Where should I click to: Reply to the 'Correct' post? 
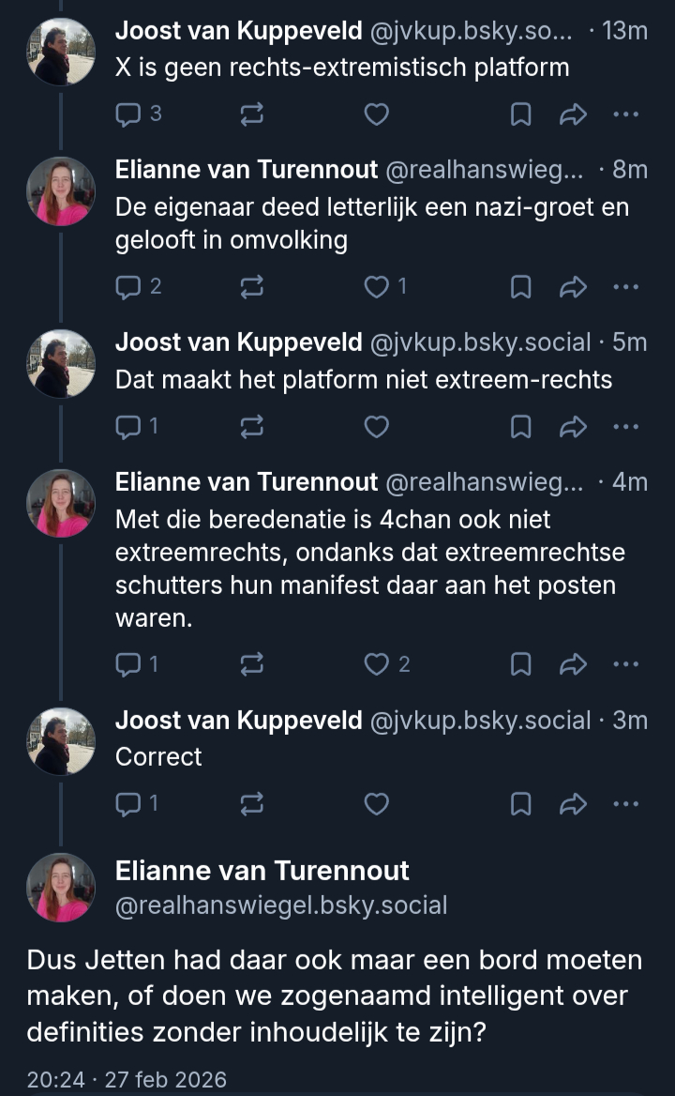(127, 804)
